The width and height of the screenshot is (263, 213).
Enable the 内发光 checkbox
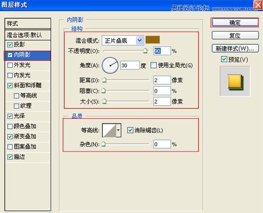point(10,75)
